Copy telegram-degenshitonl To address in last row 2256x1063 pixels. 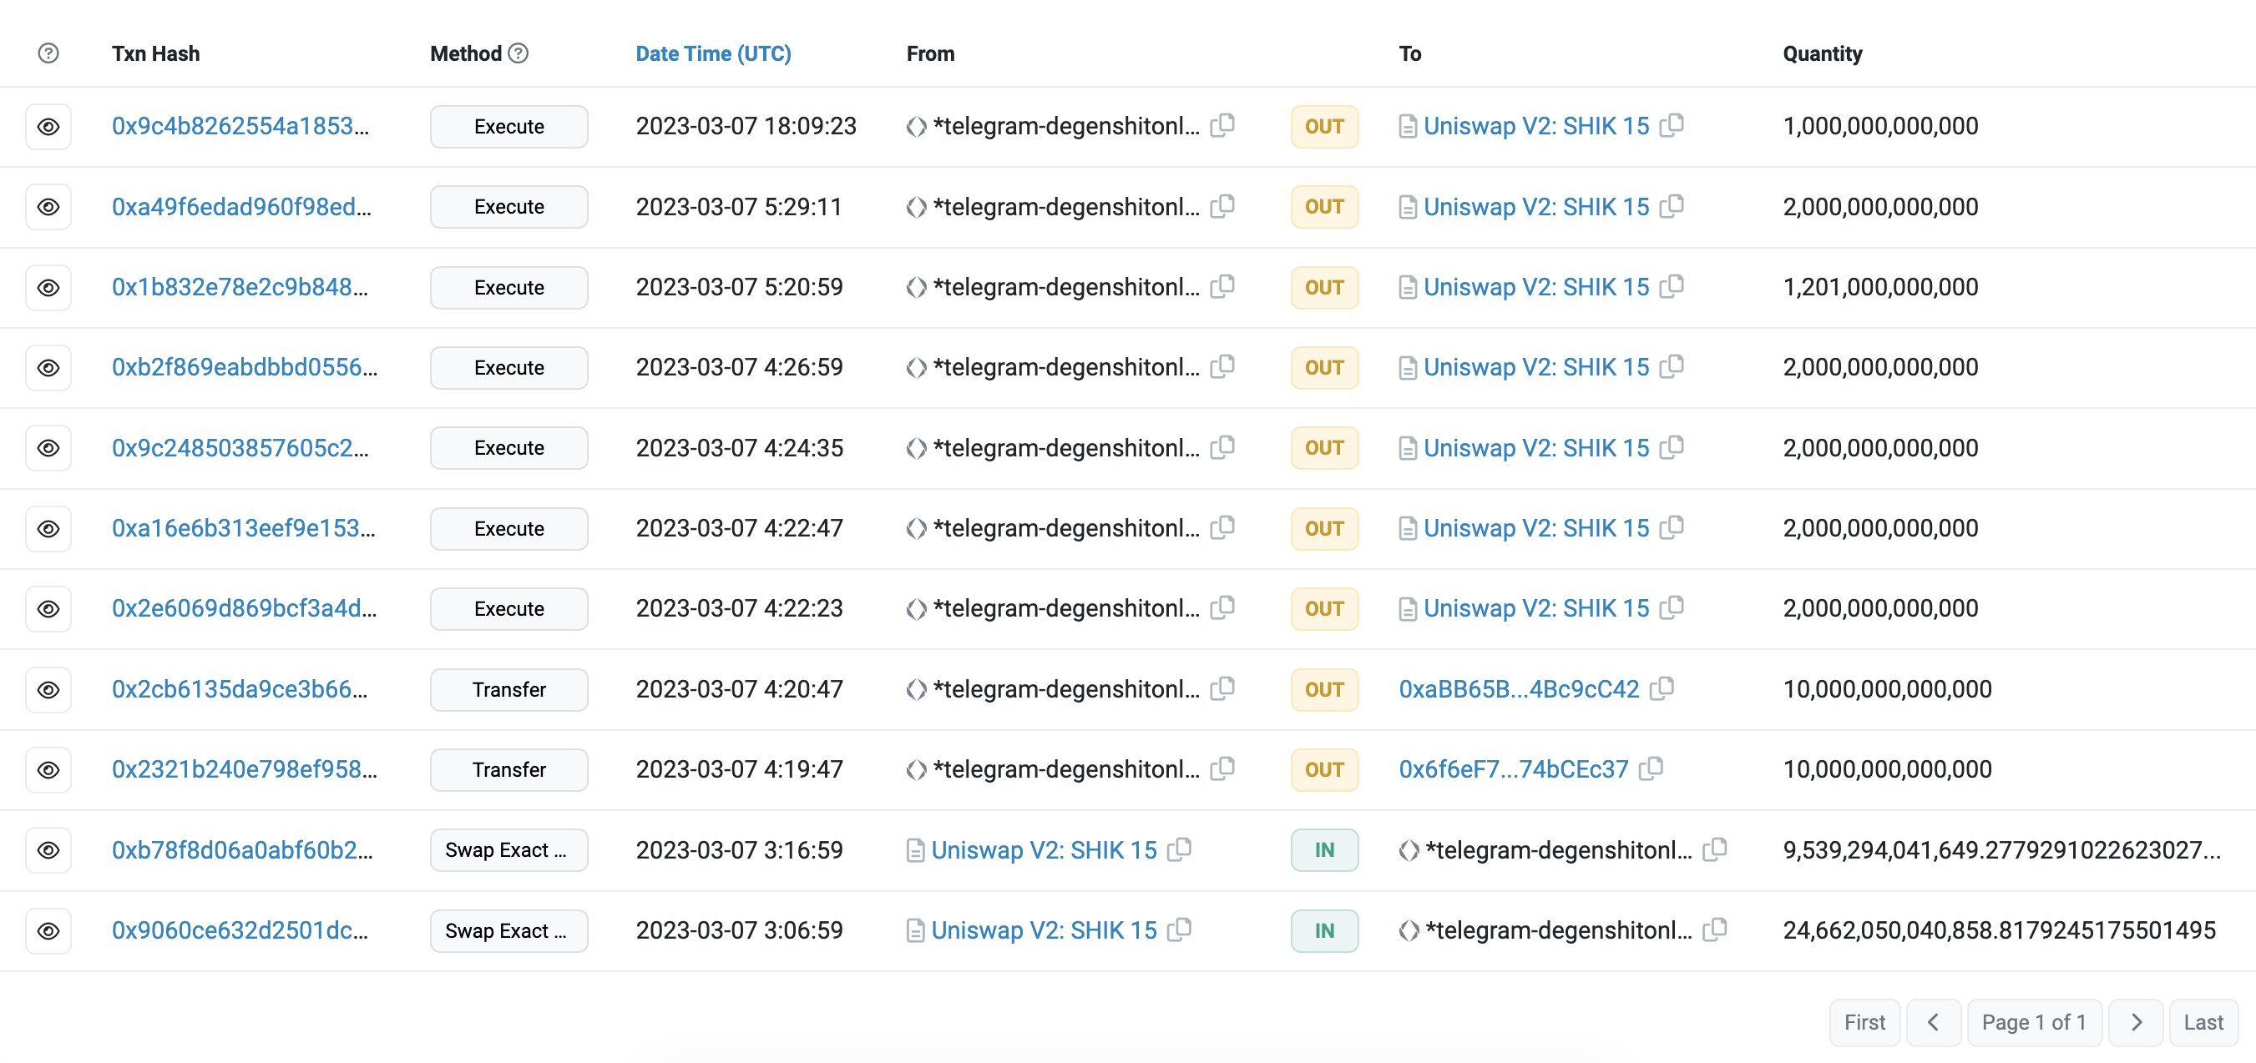(x=1714, y=930)
